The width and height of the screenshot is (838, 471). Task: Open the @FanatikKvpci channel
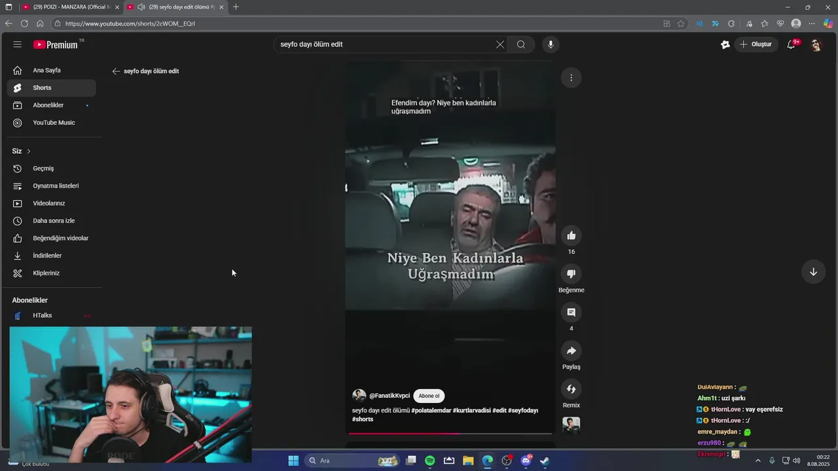(390, 396)
